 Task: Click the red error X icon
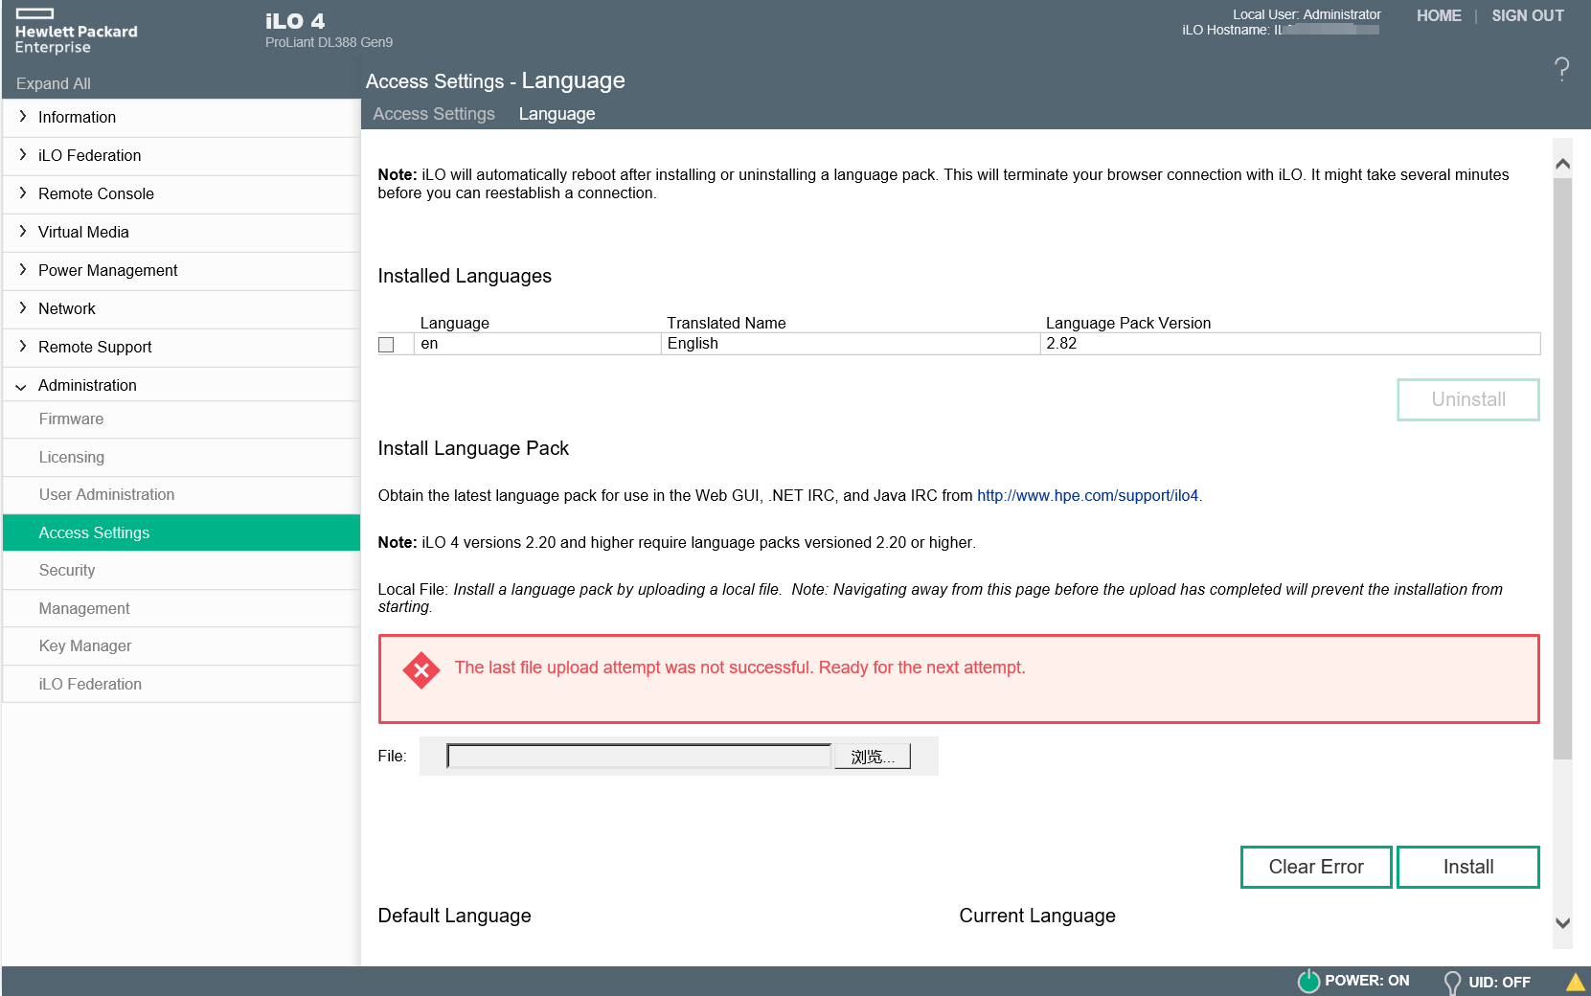420,670
